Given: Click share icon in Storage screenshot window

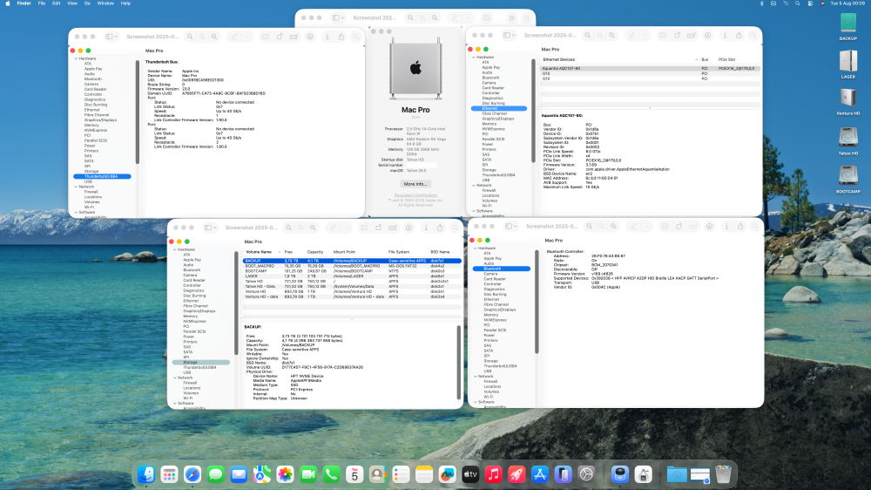Looking at the screenshot, I should [440, 228].
